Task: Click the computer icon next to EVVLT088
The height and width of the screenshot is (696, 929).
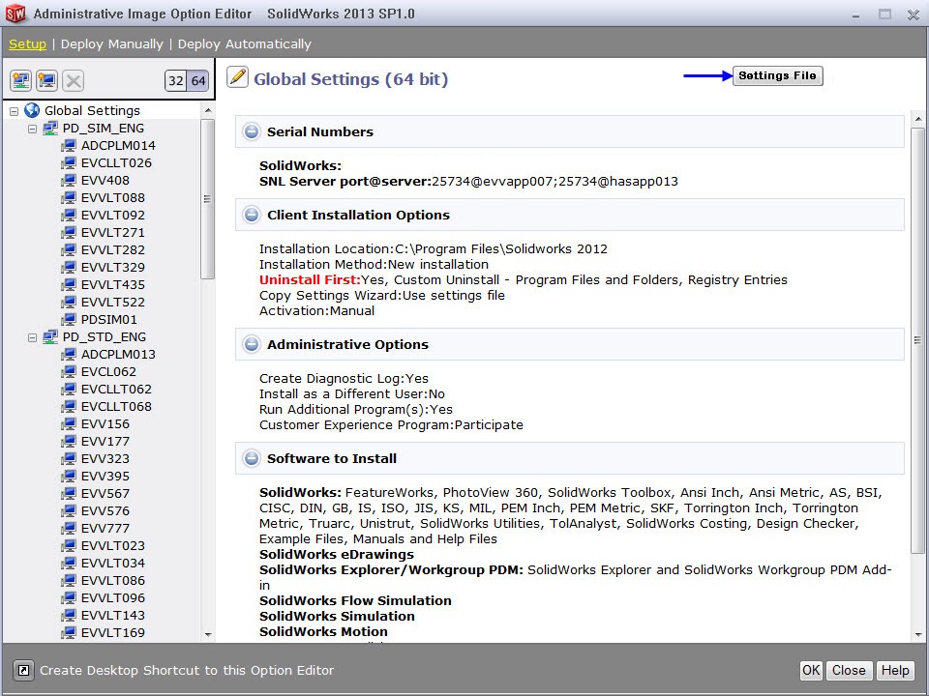Action: [69, 197]
